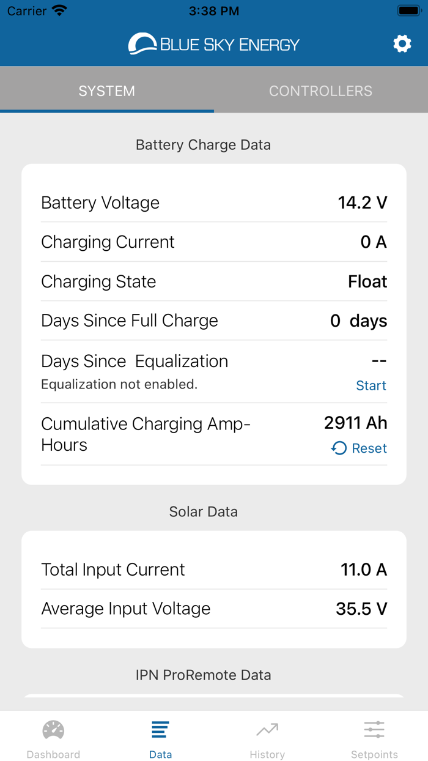Tap the Battery Voltage row
The image size is (428, 761).
(214, 202)
